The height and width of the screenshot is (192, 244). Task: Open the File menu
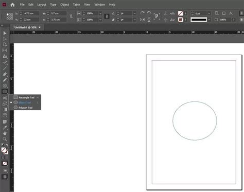(22, 5)
